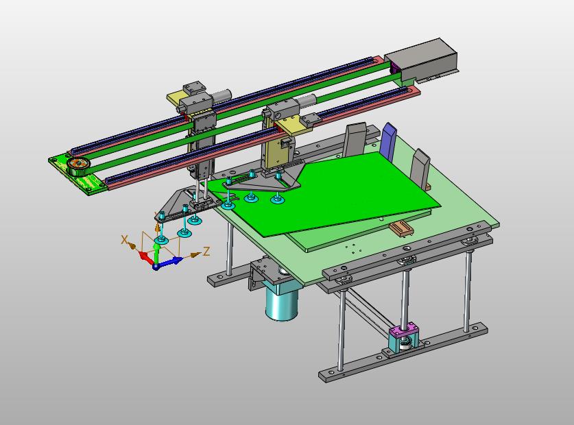Select the blue upright guide block
574x425 pixels.
pyautogui.click(x=388, y=142)
